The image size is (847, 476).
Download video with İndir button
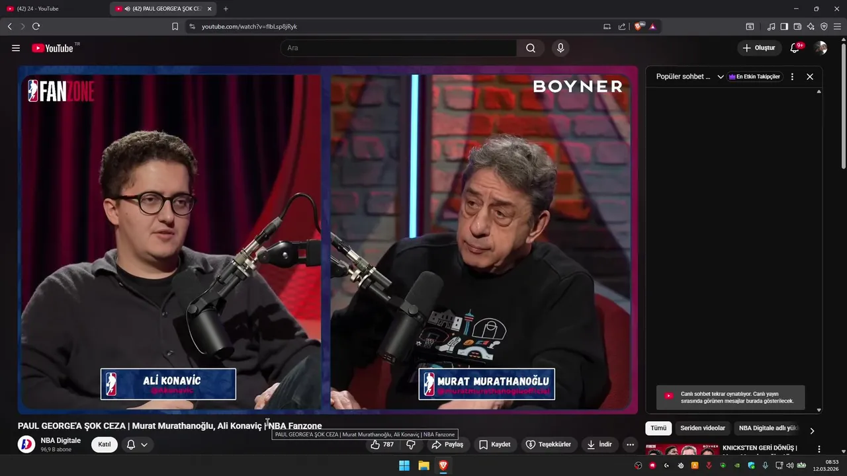click(x=599, y=444)
